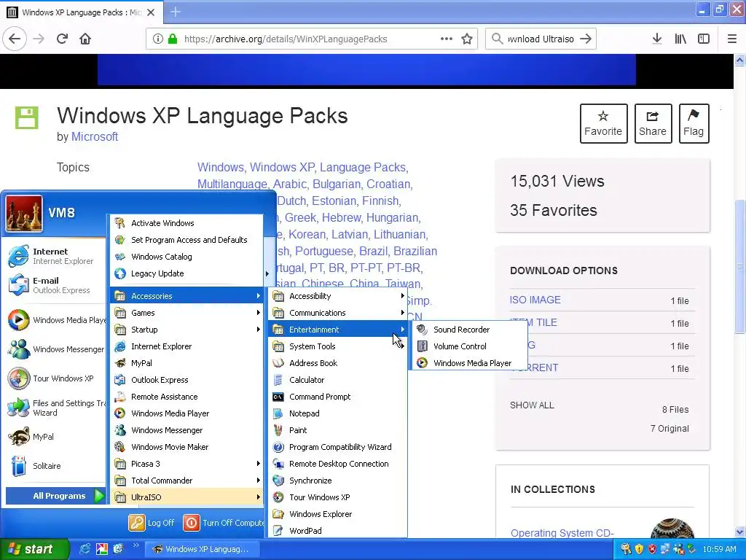Click Activate Windows in programs list
The height and width of the screenshot is (560, 746).
coord(187,223)
